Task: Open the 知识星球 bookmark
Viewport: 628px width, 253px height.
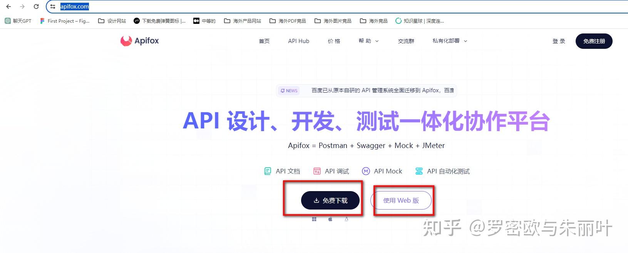Action: (420, 21)
